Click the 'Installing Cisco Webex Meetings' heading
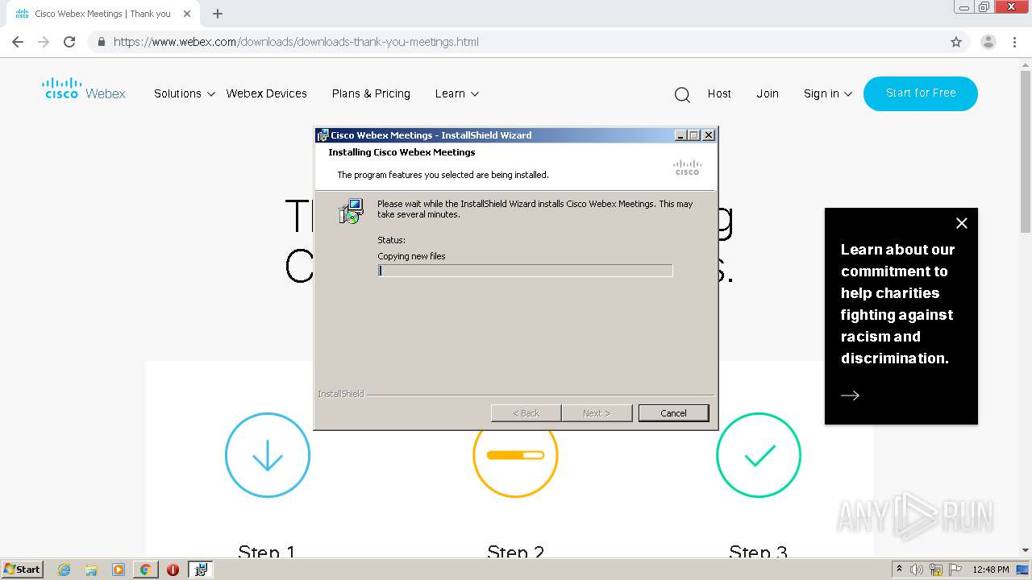The width and height of the screenshot is (1032, 580). point(402,152)
